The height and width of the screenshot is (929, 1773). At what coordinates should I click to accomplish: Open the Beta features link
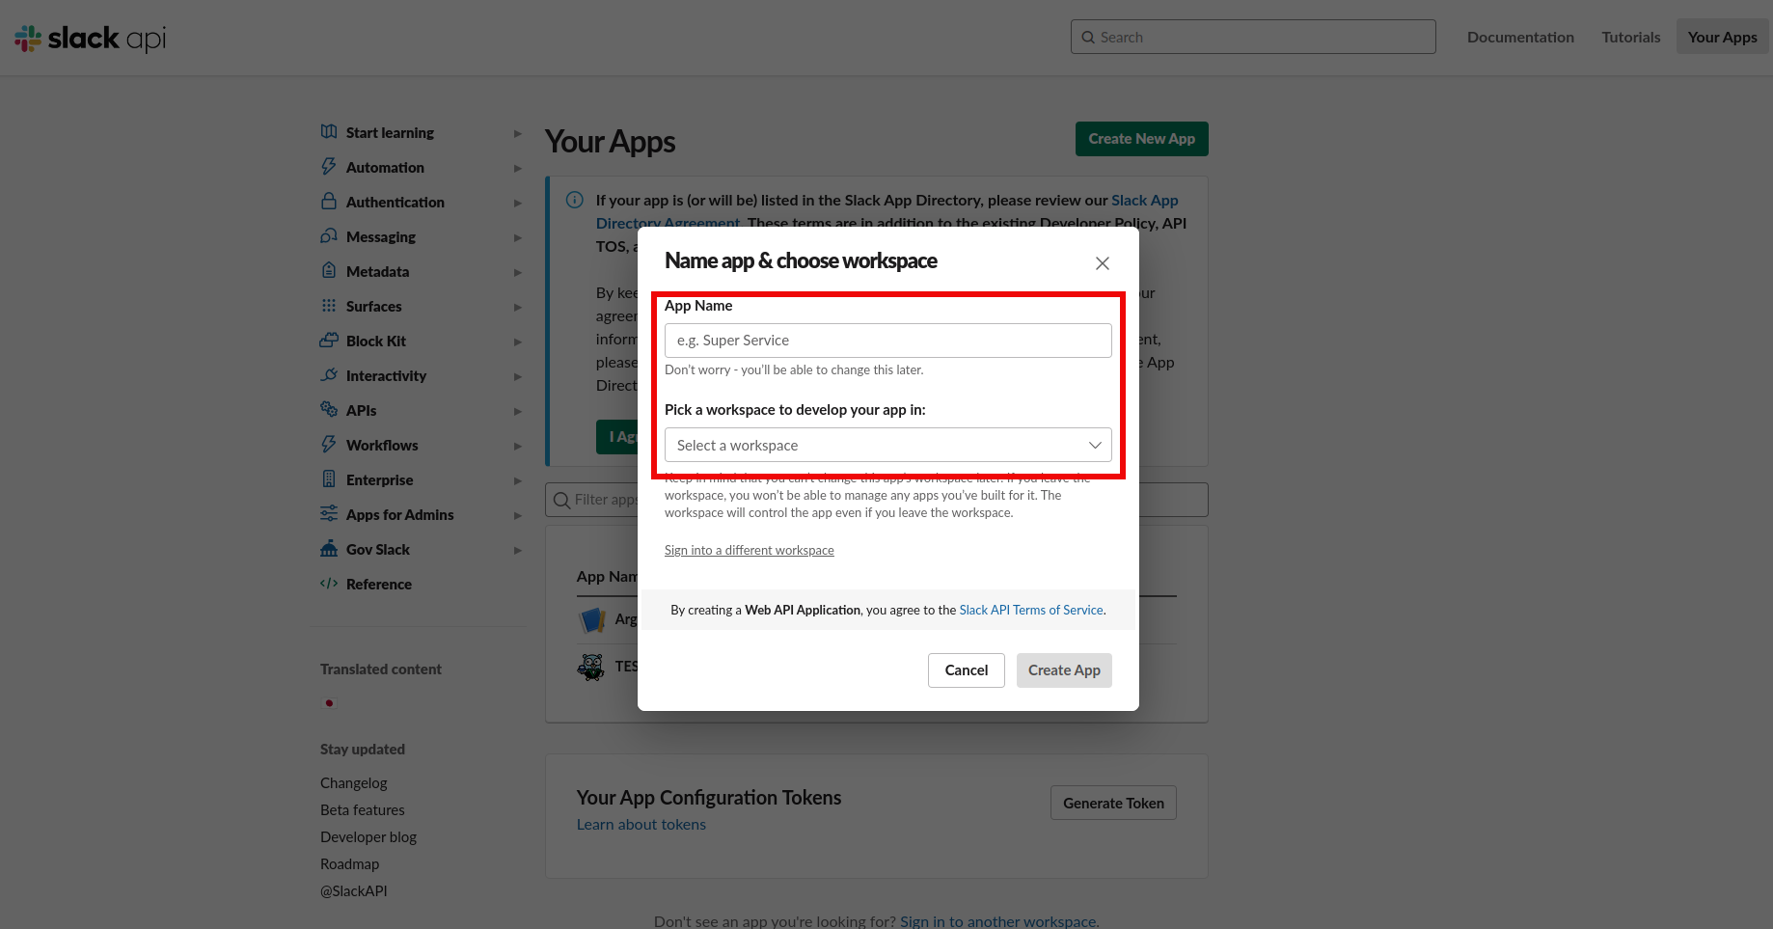tap(363, 810)
